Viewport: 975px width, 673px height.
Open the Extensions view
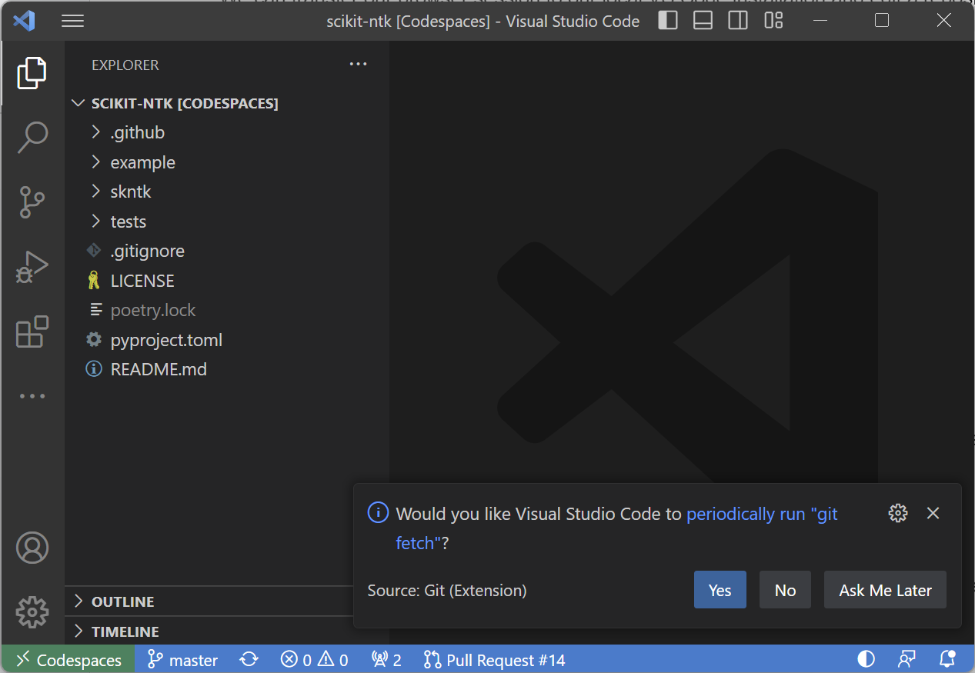(x=32, y=332)
